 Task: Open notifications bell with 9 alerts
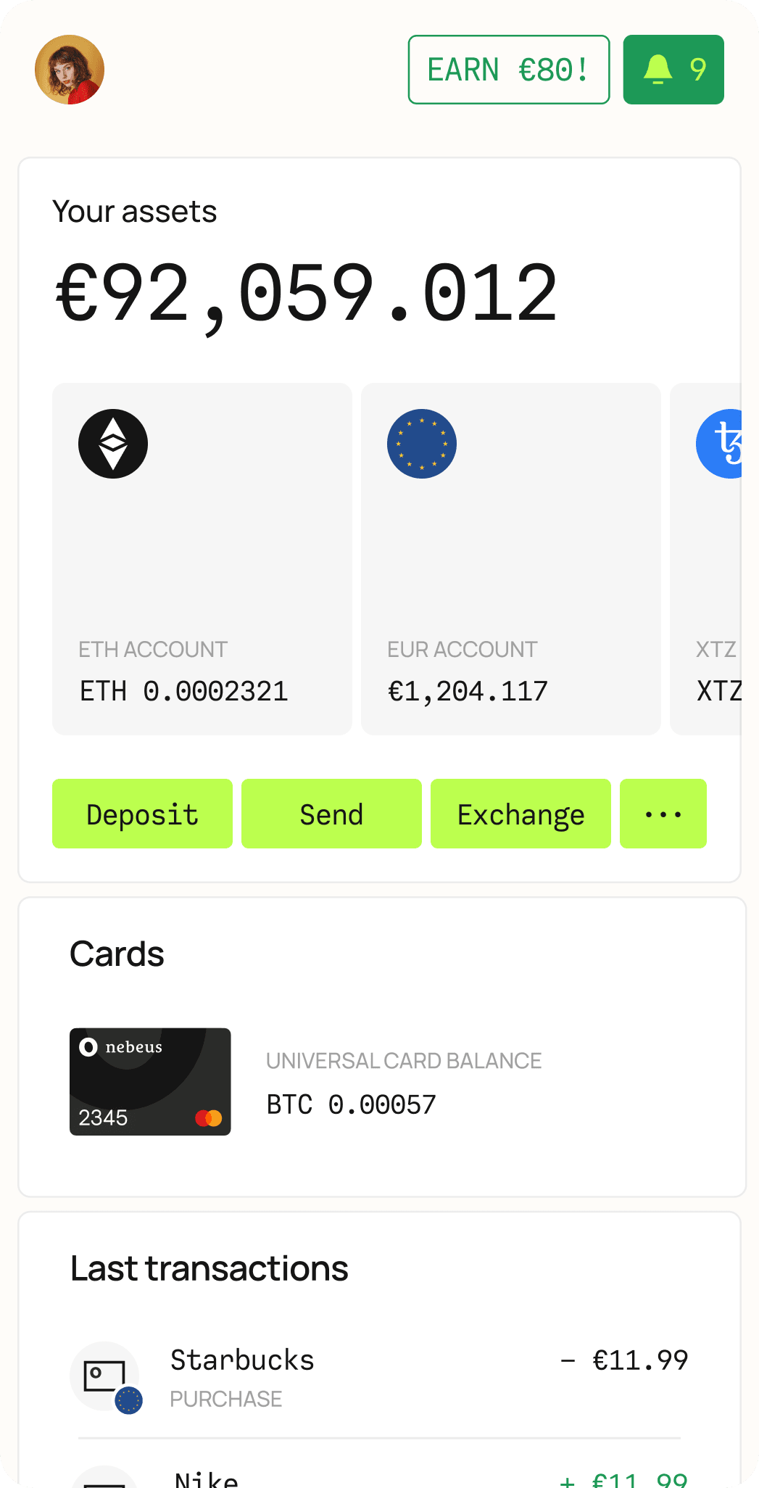673,70
